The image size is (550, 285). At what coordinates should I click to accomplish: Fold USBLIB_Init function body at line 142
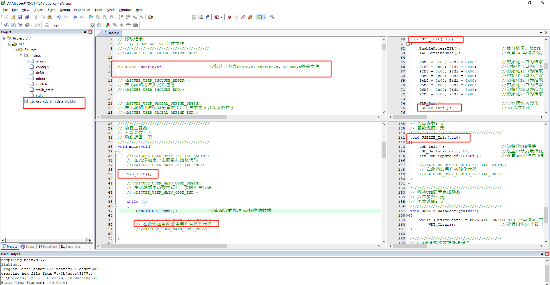click(x=408, y=142)
